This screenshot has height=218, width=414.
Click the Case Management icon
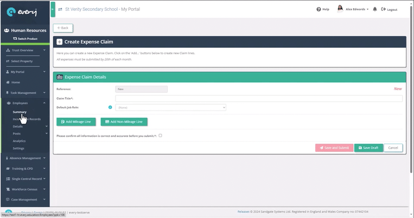tap(8, 200)
